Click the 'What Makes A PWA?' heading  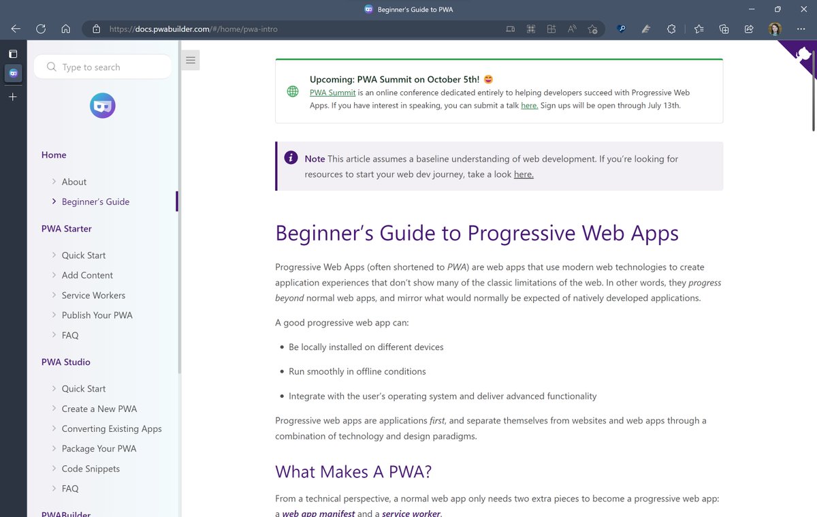point(353,472)
